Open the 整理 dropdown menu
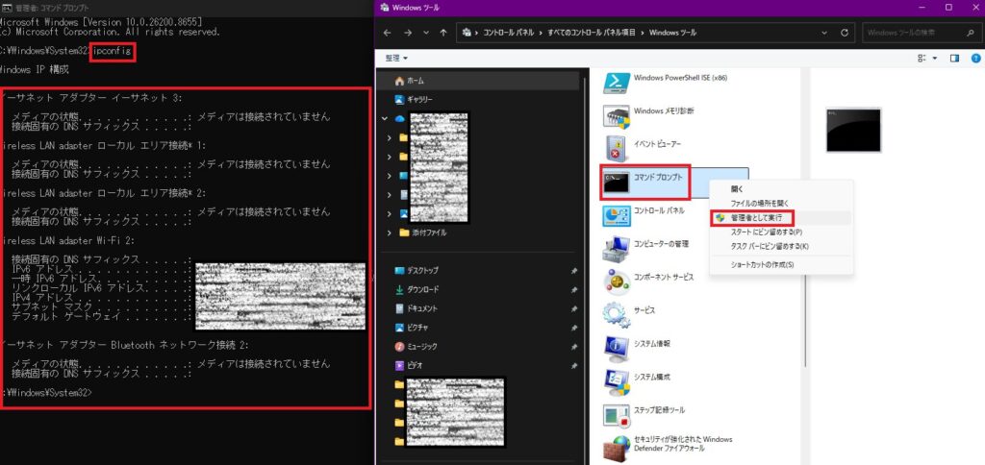This screenshot has width=985, height=465. tap(396, 59)
